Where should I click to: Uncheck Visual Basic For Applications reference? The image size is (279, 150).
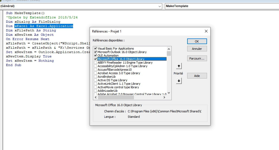click(x=96, y=48)
